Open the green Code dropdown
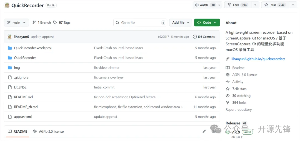 point(207,22)
